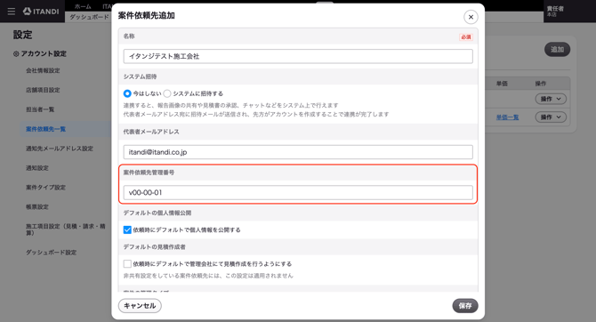Image resolution: width=596 pixels, height=322 pixels.
Task: Click the 追加 button behind dialog
Action: [557, 50]
